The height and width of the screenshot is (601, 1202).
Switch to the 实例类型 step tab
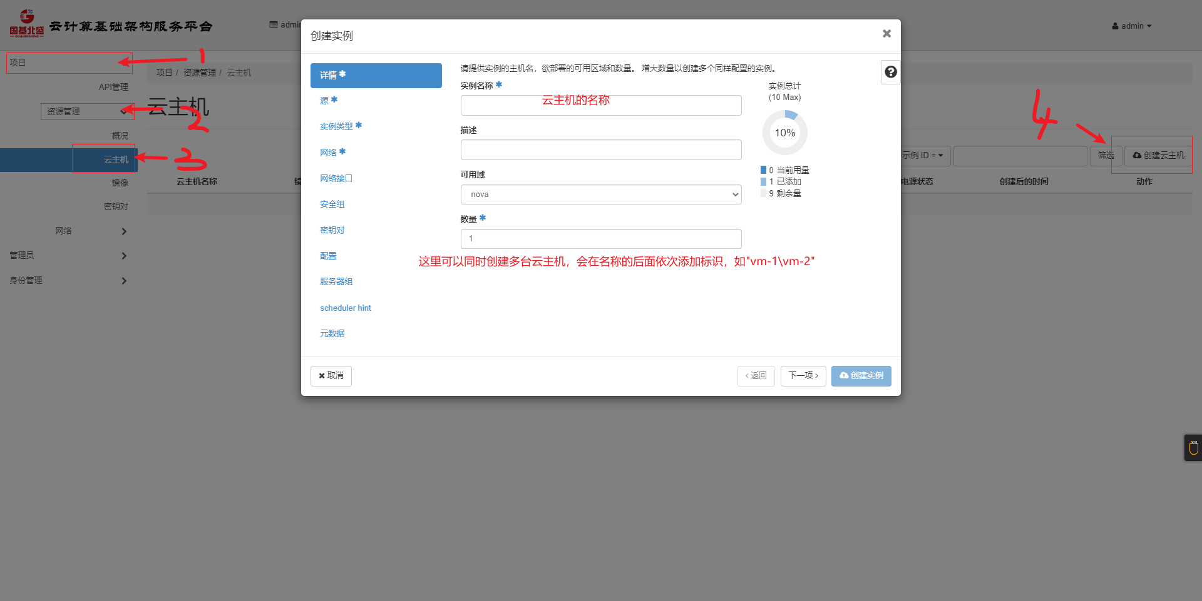(340, 126)
